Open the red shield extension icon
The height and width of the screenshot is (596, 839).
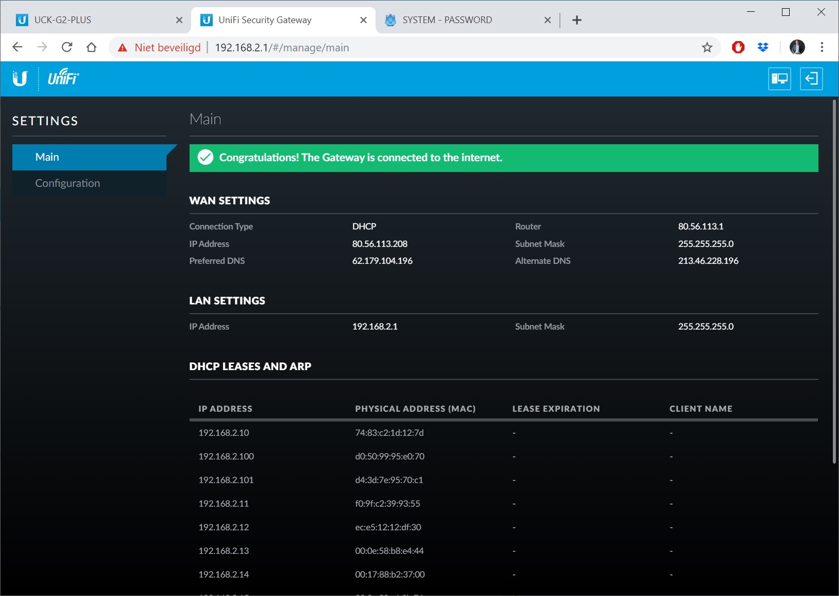pos(738,48)
